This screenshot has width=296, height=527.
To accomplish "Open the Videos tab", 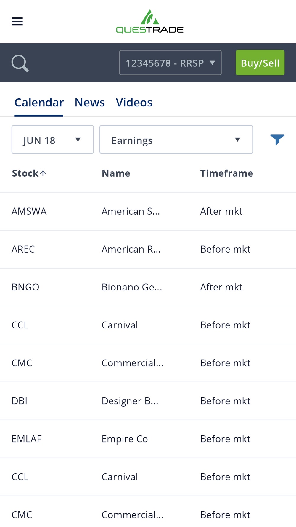I will coord(134,103).
